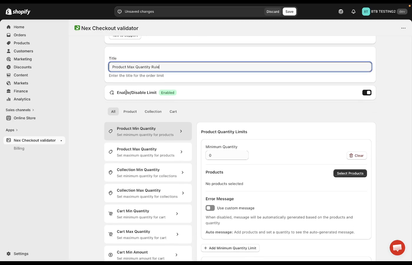Click the Title input field
Image resolution: width=412 pixels, height=265 pixels.
(240, 67)
